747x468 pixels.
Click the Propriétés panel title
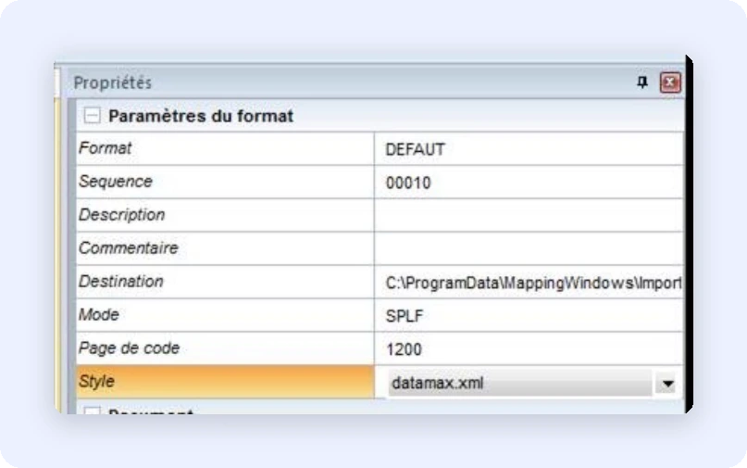coord(113,82)
